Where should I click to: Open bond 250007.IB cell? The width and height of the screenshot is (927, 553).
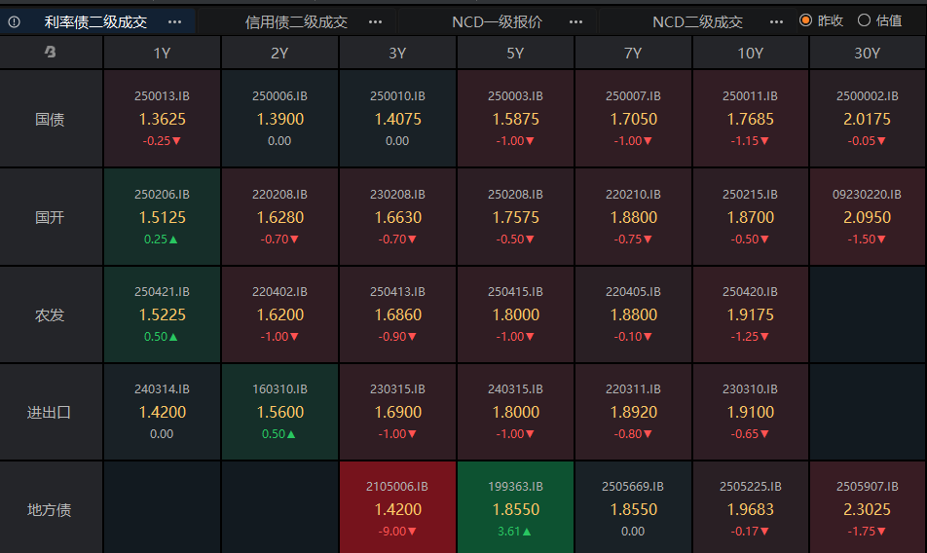pos(633,118)
